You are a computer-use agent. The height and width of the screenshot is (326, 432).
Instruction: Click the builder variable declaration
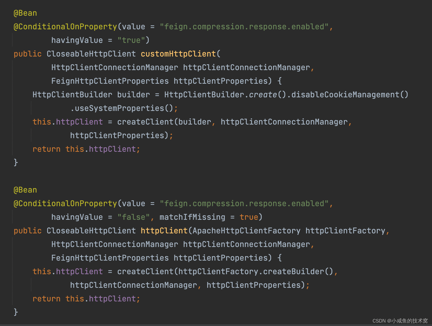coord(134,95)
